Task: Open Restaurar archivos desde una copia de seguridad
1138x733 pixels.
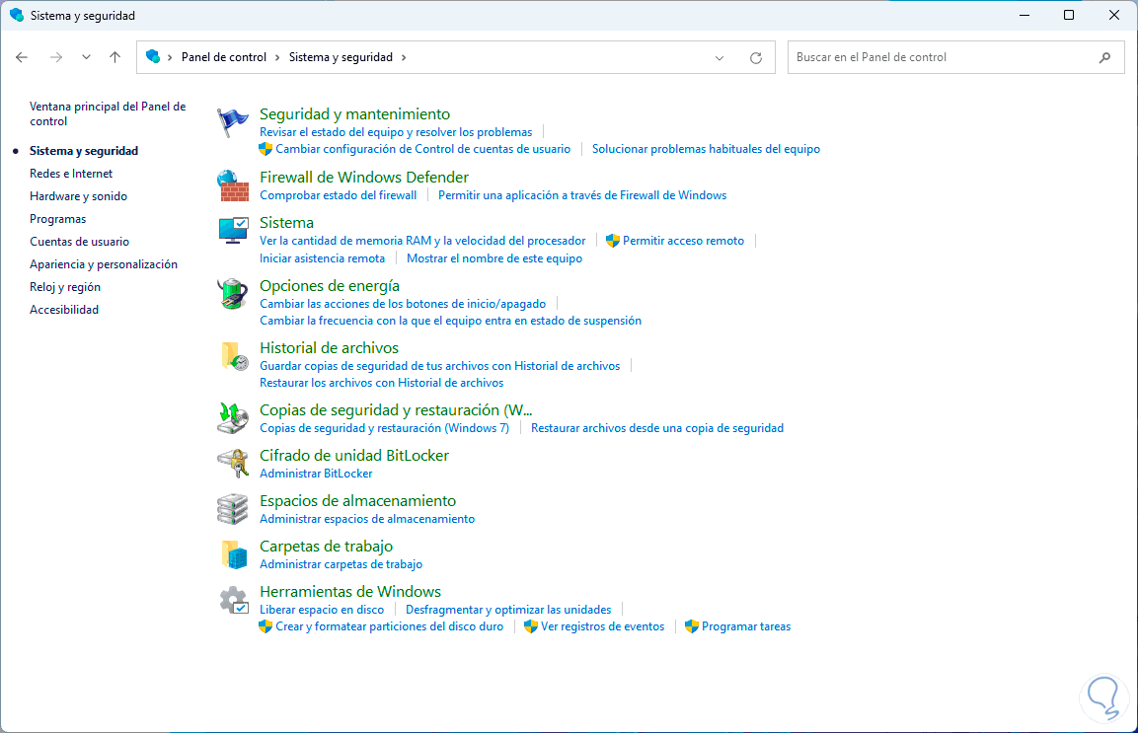Action: coord(656,428)
